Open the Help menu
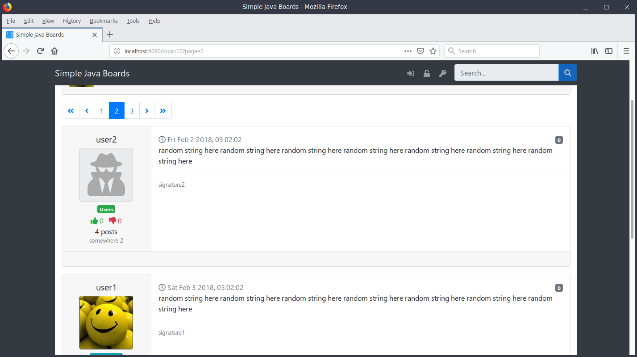The width and height of the screenshot is (637, 357). (x=154, y=21)
